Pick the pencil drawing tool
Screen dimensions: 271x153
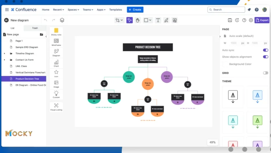pyautogui.click(x=166, y=20)
